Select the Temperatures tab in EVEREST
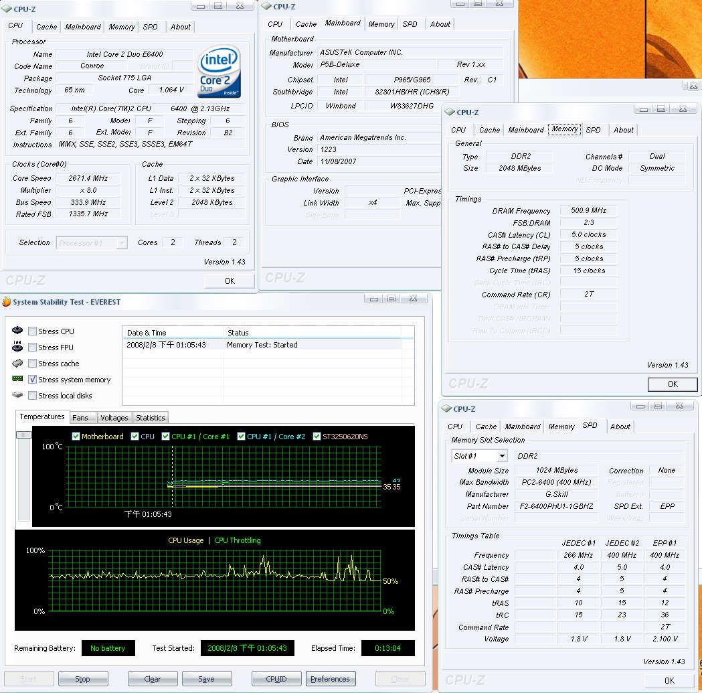 (42, 416)
